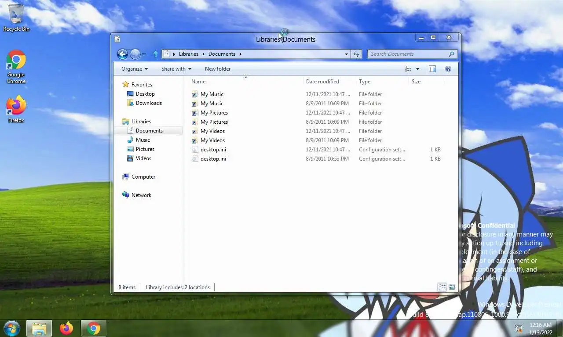Image resolution: width=563 pixels, height=337 pixels.
Task: Open the view options dropdown arrow
Action: coord(417,69)
